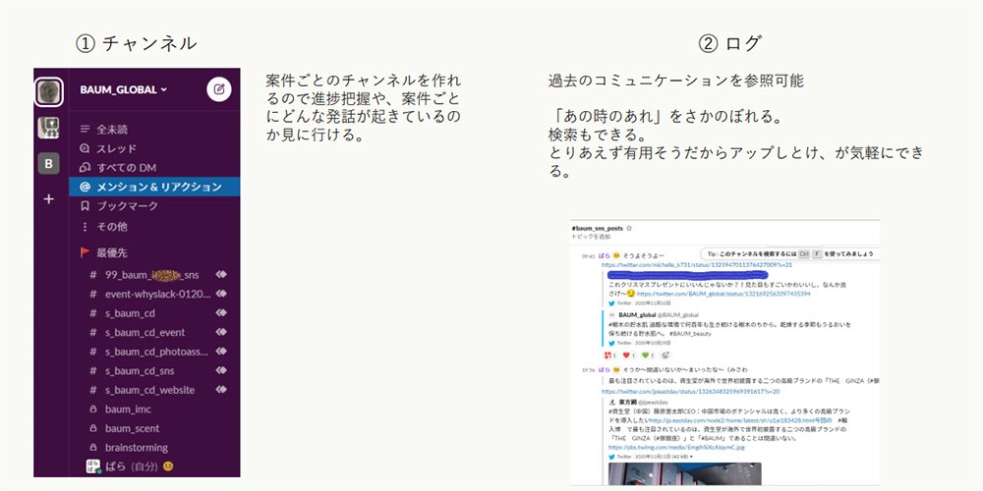The image size is (983, 491).
Task: Open the ばら (自分) direct message
Action: coord(154,466)
